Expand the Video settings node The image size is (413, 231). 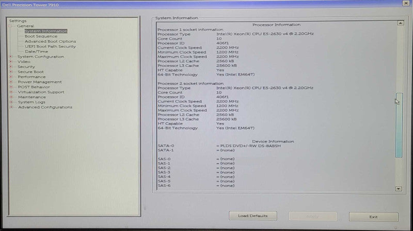point(11,61)
